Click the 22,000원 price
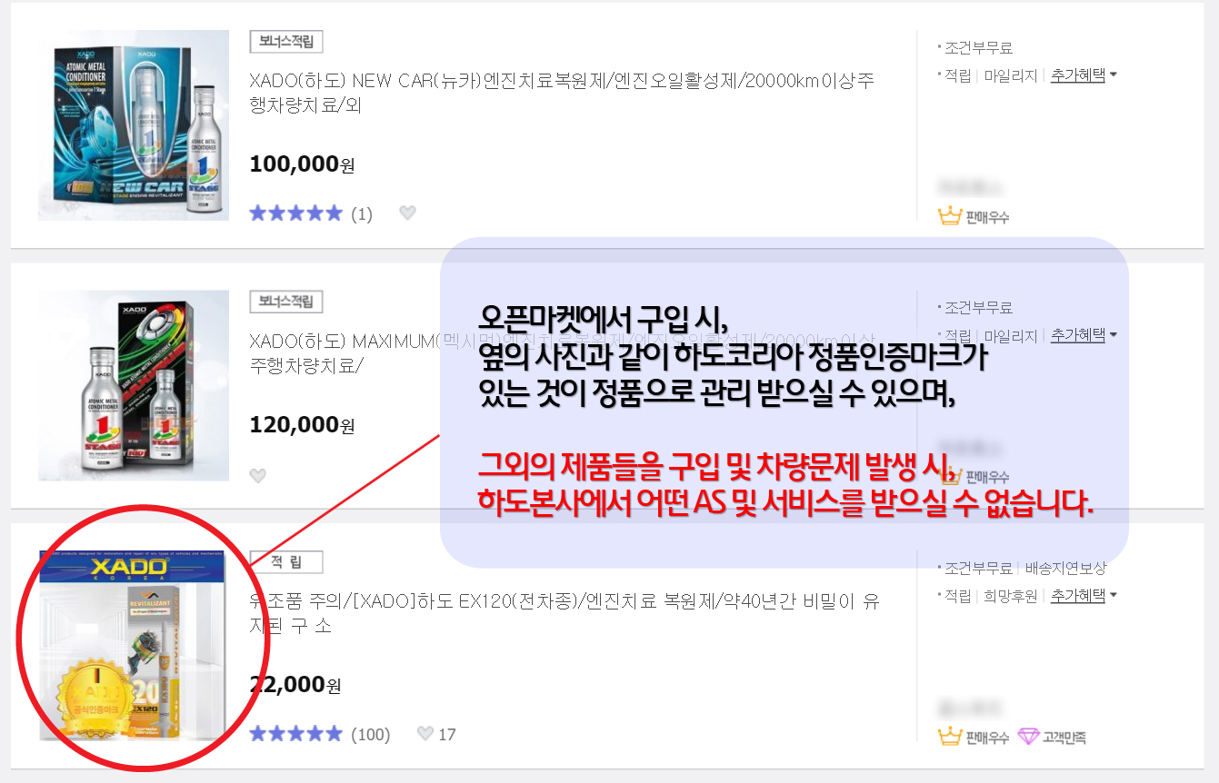Screen dimensions: 1219x783 (x=295, y=685)
